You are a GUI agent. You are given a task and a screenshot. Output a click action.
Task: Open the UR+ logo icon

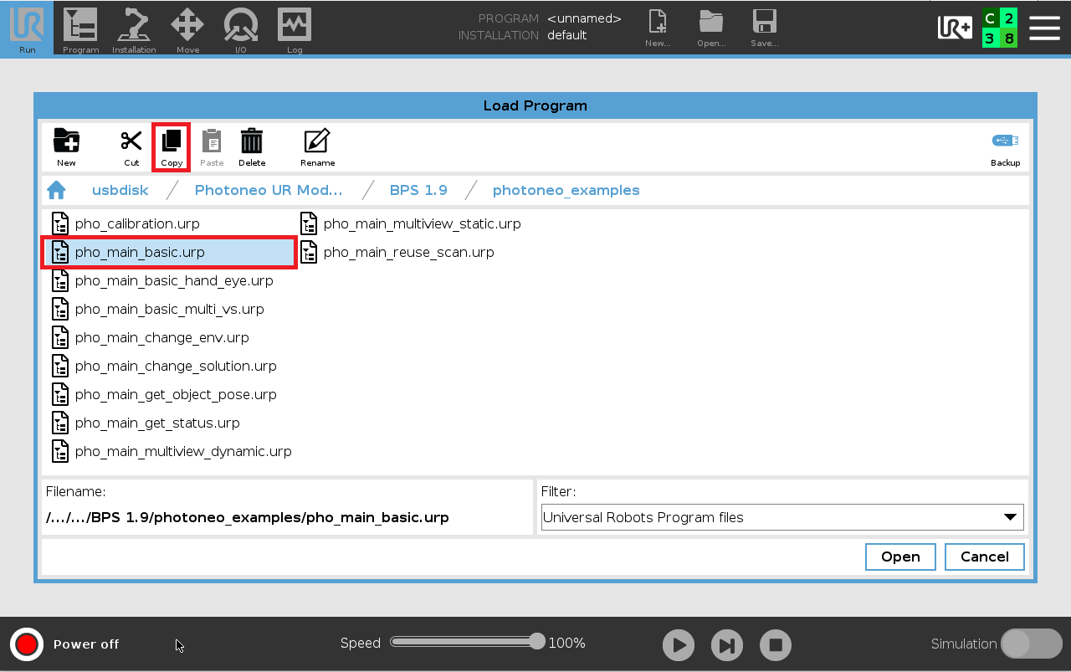click(955, 28)
